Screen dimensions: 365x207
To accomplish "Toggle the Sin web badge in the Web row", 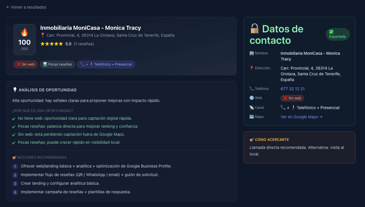I will pyautogui.click(x=292, y=98).
